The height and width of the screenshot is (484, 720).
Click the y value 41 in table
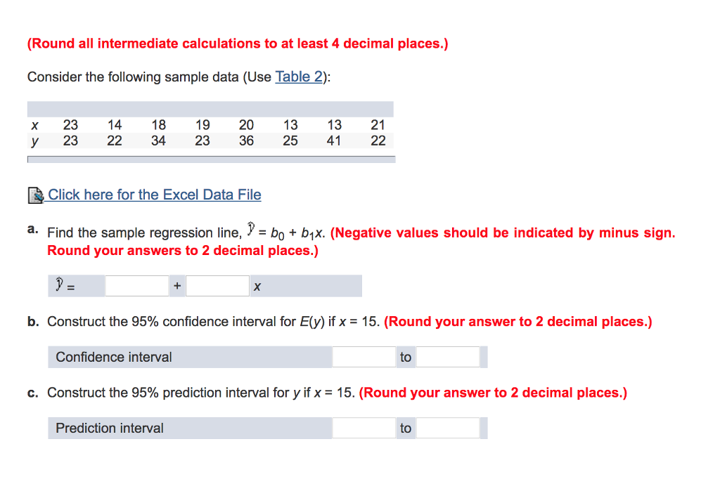(x=334, y=140)
